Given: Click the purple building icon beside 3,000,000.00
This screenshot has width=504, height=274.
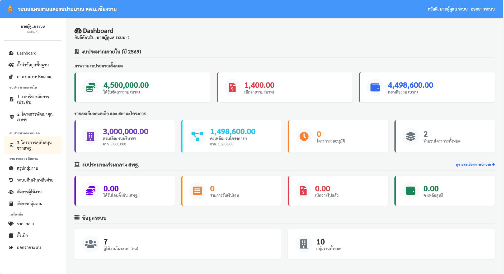Looking at the screenshot, I should 90,136.
